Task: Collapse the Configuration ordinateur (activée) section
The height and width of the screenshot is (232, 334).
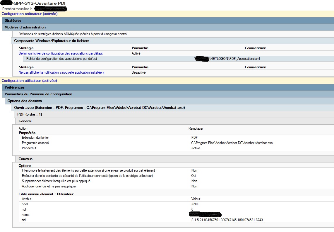Action: click(x=30, y=14)
